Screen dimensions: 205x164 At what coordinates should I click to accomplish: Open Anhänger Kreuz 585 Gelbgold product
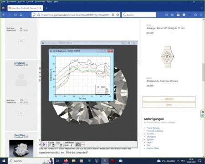click(x=165, y=28)
